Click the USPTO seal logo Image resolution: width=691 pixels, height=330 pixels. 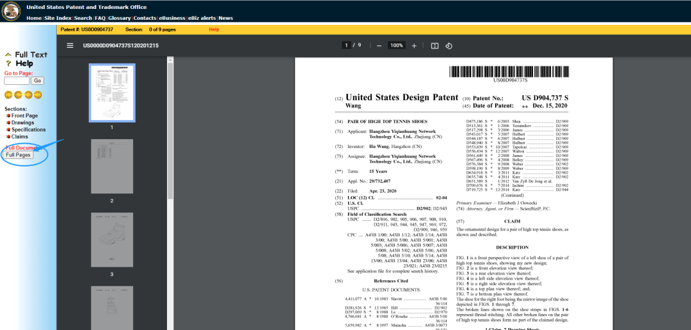11,11
